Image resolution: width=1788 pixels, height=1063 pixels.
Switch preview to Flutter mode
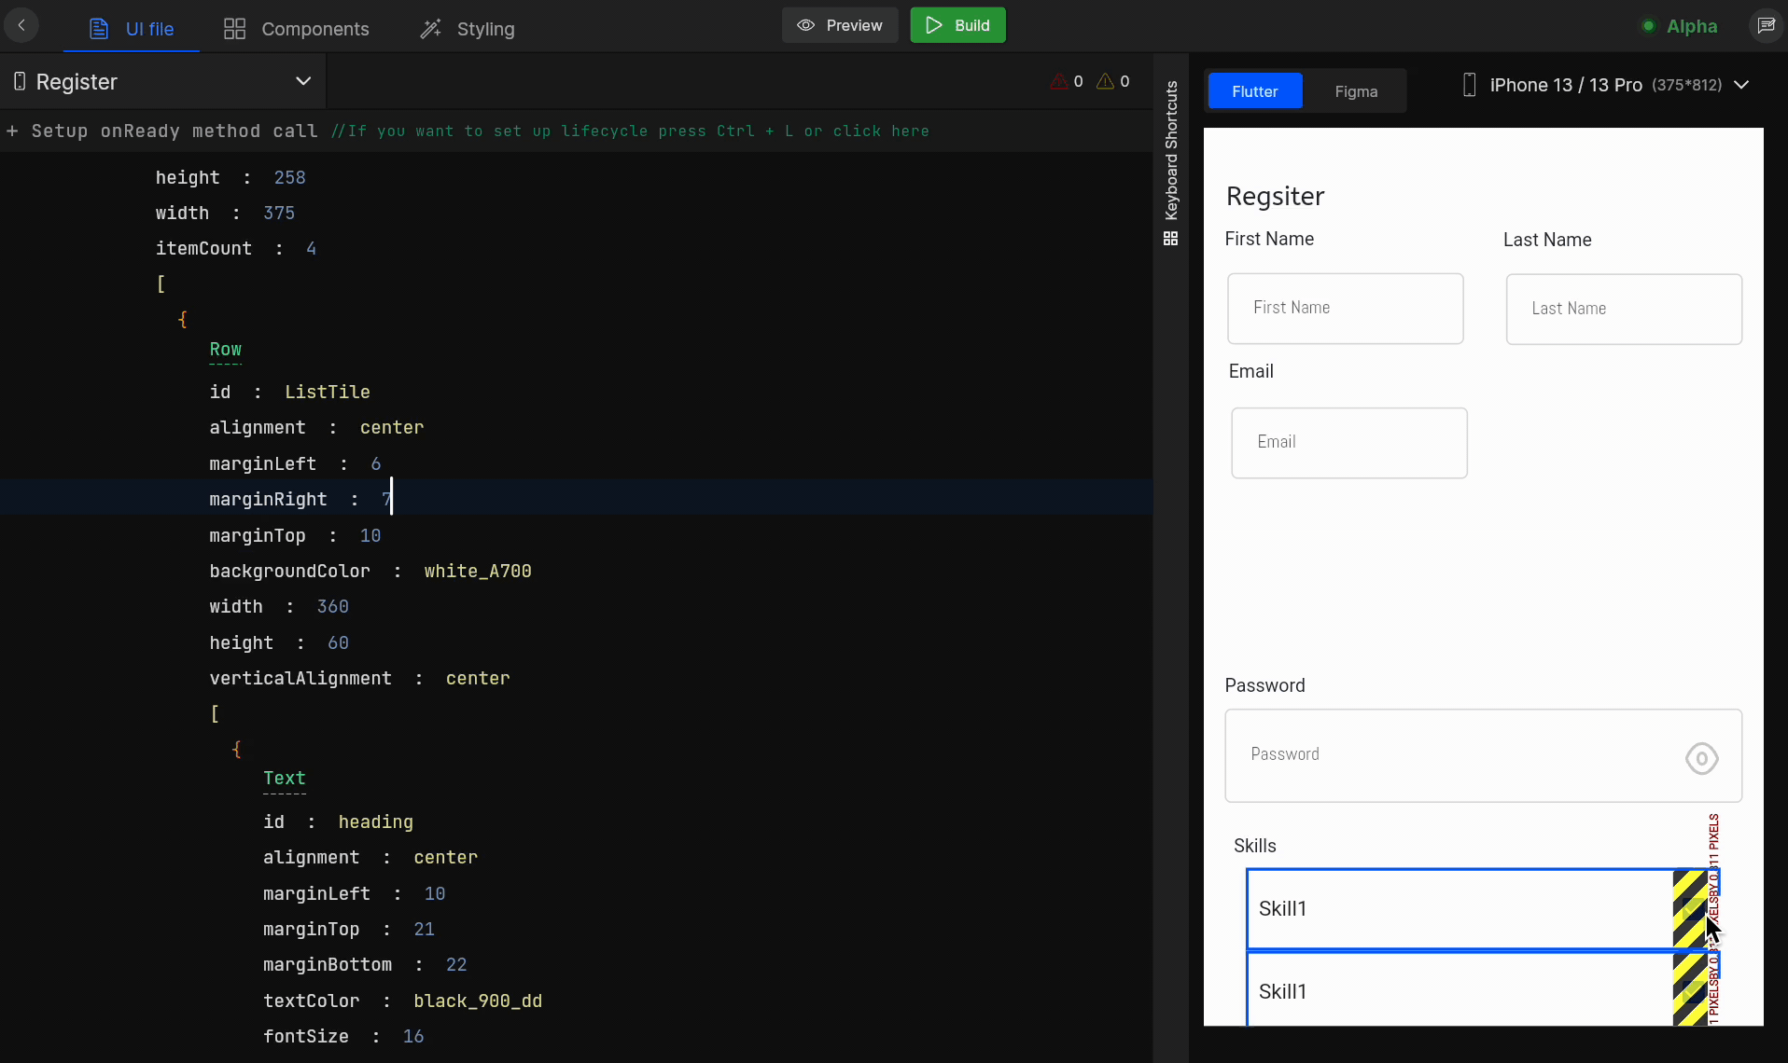[1254, 91]
